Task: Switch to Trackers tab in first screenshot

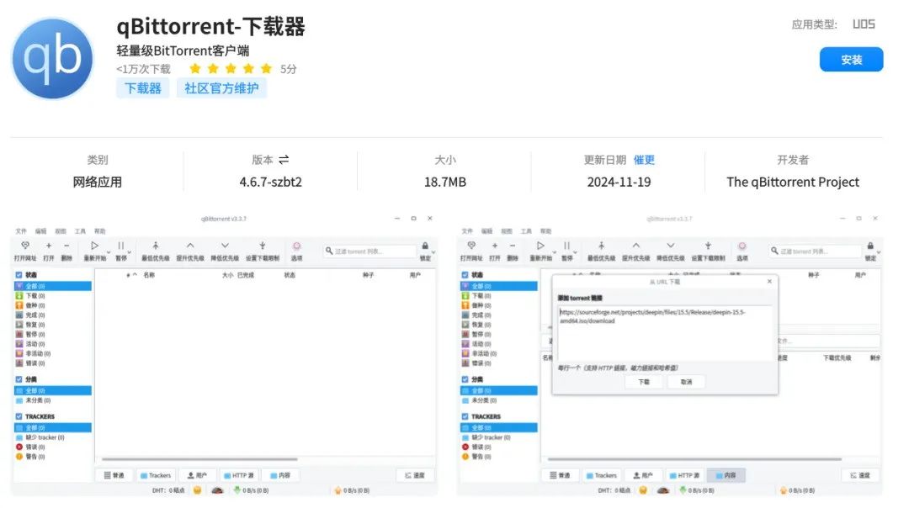Action: coord(156,475)
